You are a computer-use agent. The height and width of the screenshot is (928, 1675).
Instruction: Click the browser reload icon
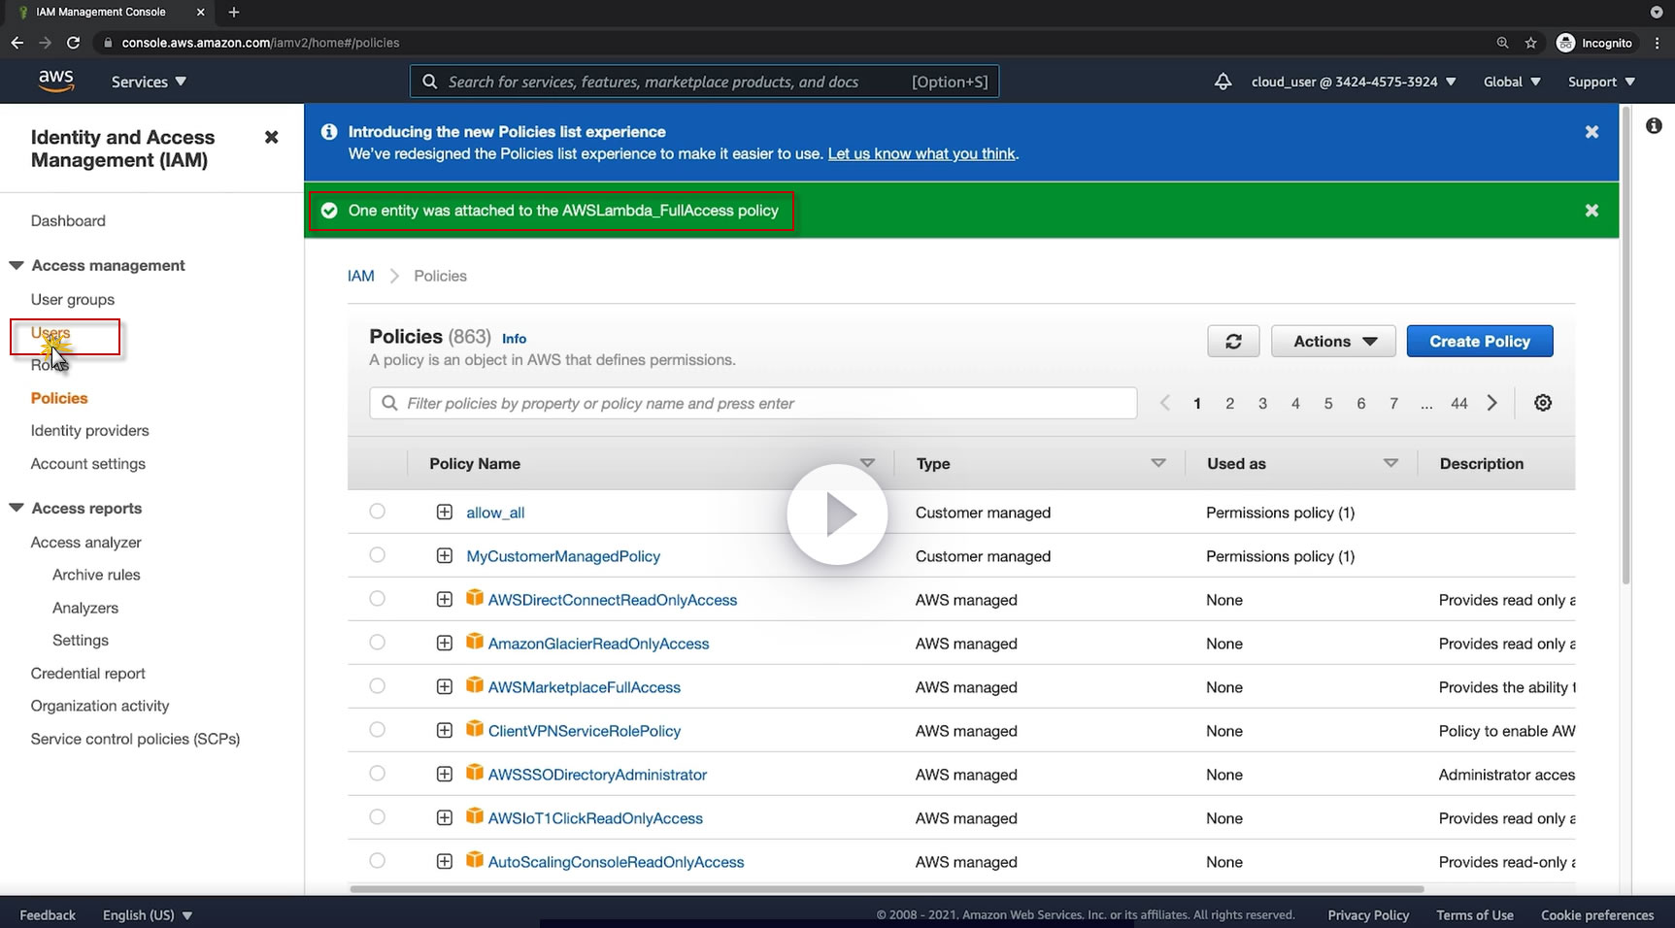(73, 43)
